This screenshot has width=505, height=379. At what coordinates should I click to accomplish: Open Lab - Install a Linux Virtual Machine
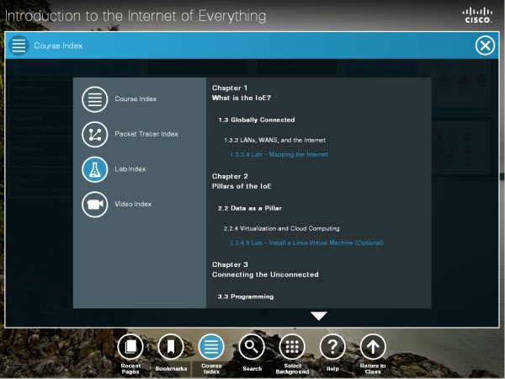pos(306,243)
